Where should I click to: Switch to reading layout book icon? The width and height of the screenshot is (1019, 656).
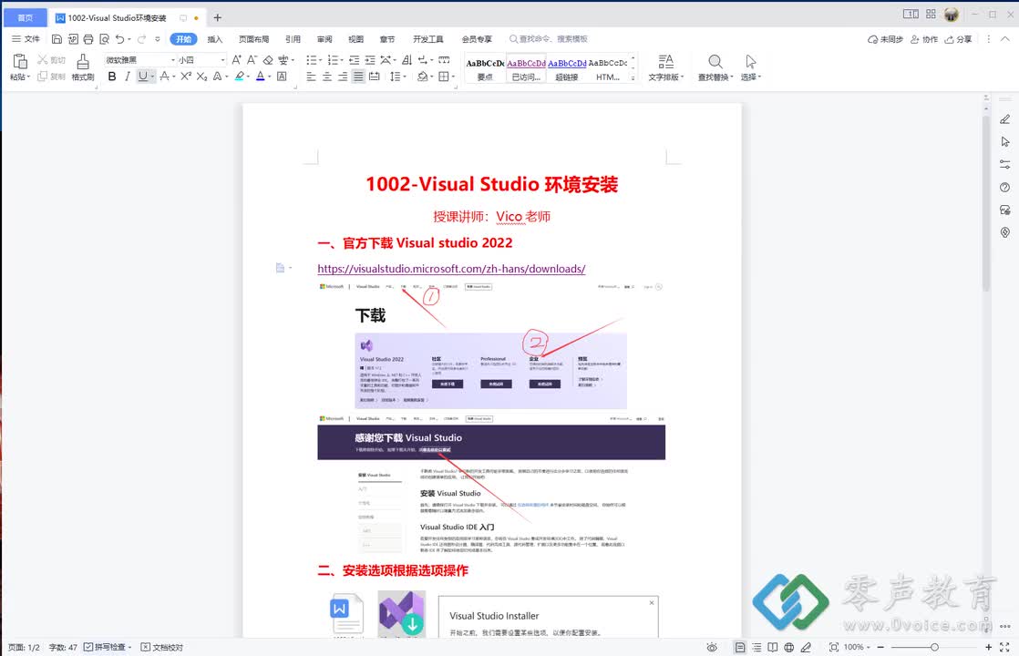click(x=773, y=647)
